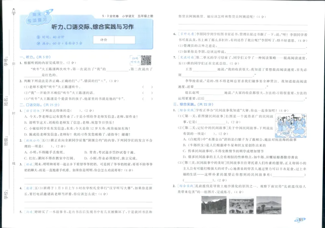
Task: Select option C. 传承民间故事时
Action: (223, 151)
